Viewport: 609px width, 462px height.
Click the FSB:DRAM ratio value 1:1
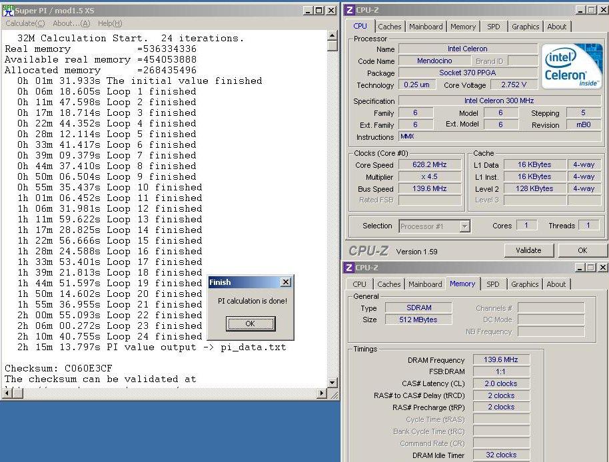[x=501, y=371]
